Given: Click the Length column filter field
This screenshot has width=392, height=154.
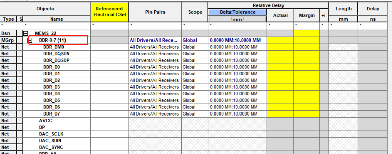Looking at the screenshot, I should click(x=343, y=26).
